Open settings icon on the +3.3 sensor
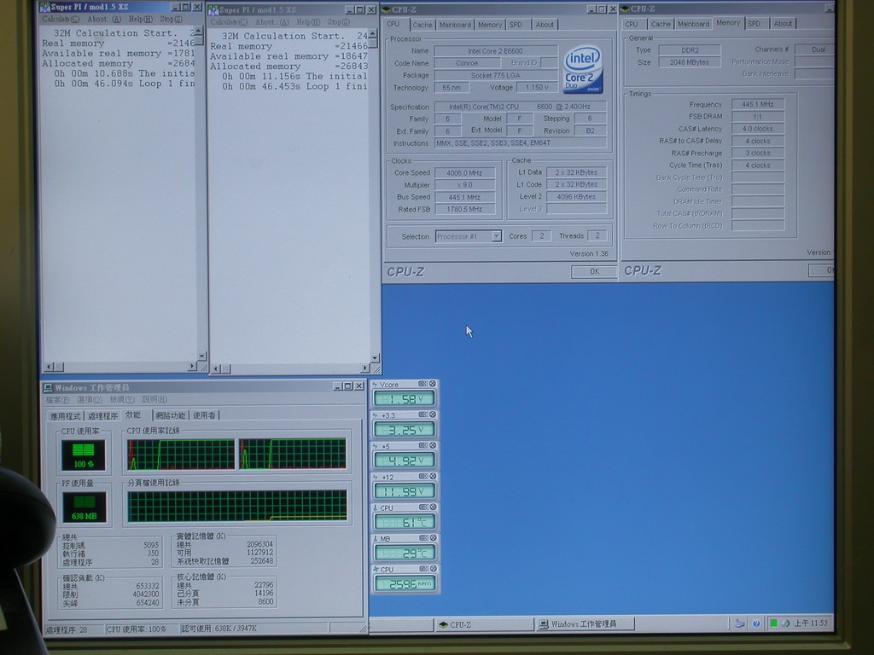Screen dimensions: 874x655 click(x=423, y=414)
